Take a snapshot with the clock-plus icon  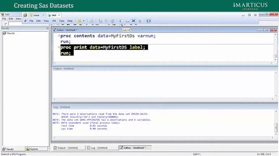pyautogui.click(x=100, y=21)
